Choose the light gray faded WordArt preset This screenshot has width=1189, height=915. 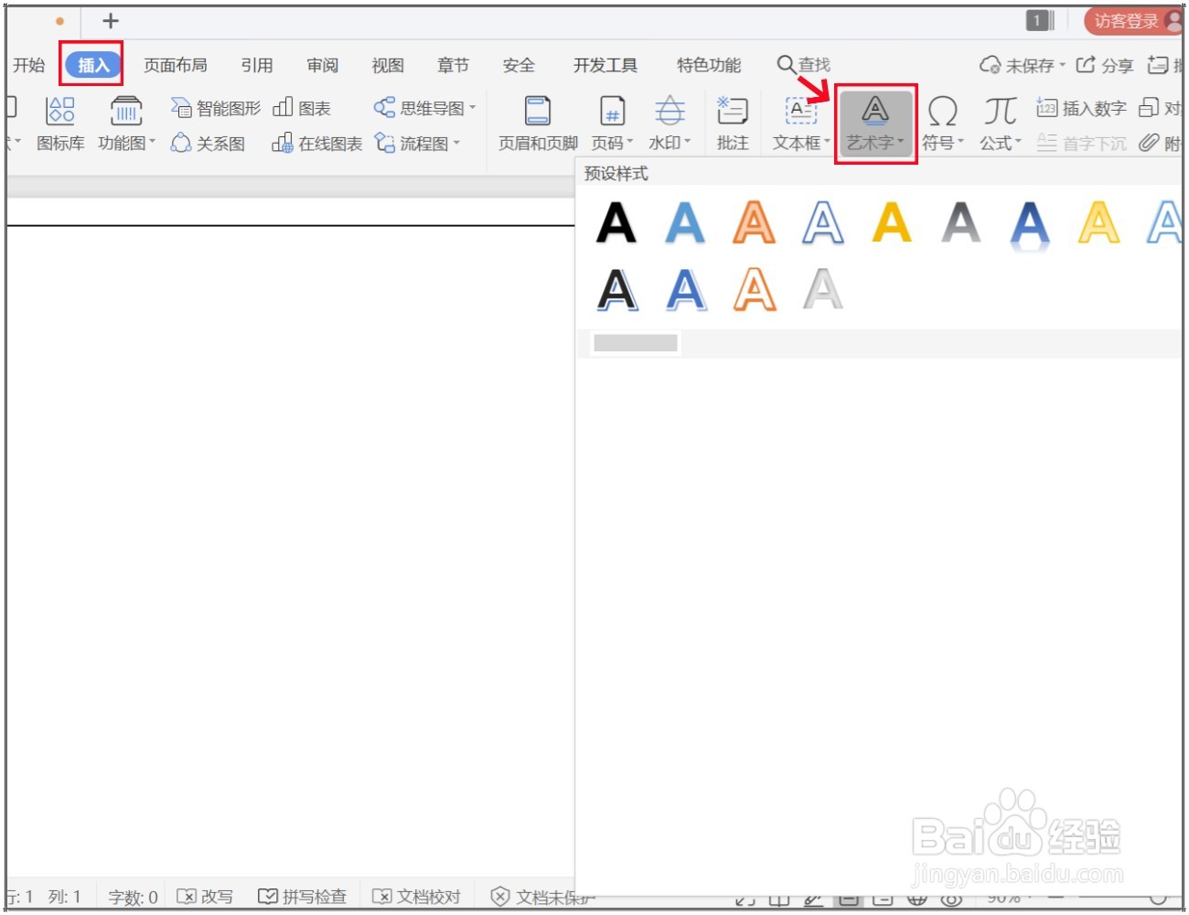tap(822, 289)
